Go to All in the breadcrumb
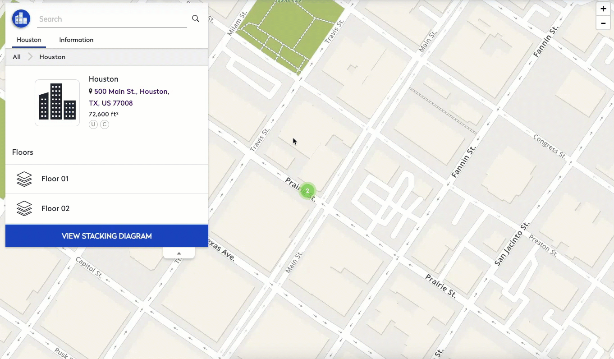Viewport: 614px width, 359px height. click(x=17, y=57)
